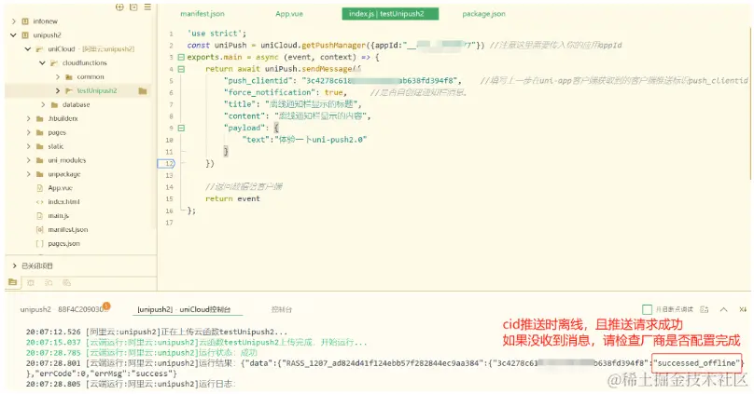754x394 pixels.
Task: Open the hamburger menu in the project sidebar header
Action: coord(147,7)
